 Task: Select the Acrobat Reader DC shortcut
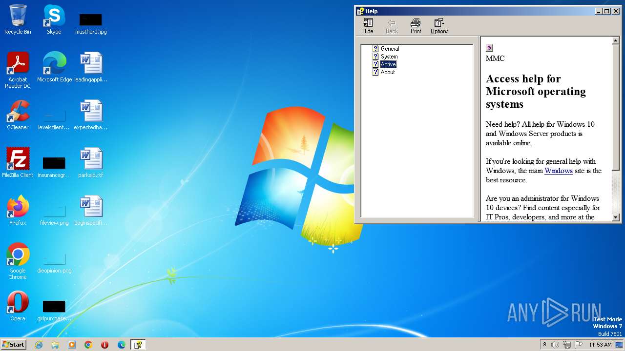pos(18,70)
